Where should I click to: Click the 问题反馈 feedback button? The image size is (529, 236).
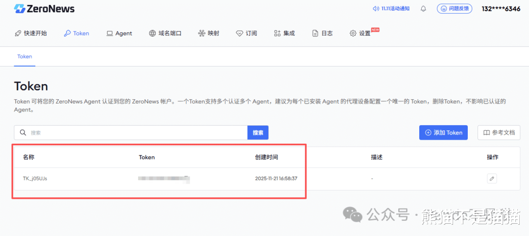click(x=455, y=9)
